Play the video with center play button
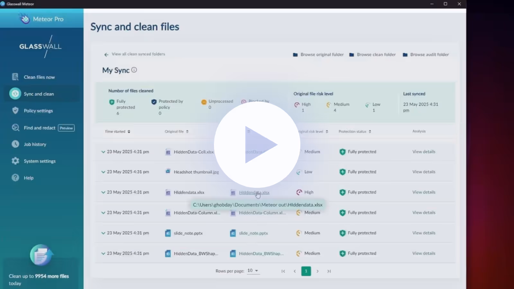This screenshot has width=514, height=289. pyautogui.click(x=257, y=144)
